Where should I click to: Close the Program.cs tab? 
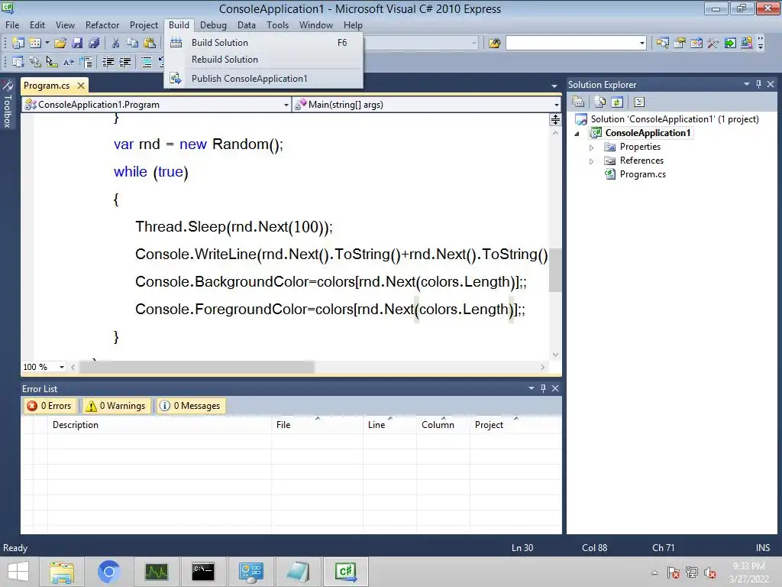point(81,86)
